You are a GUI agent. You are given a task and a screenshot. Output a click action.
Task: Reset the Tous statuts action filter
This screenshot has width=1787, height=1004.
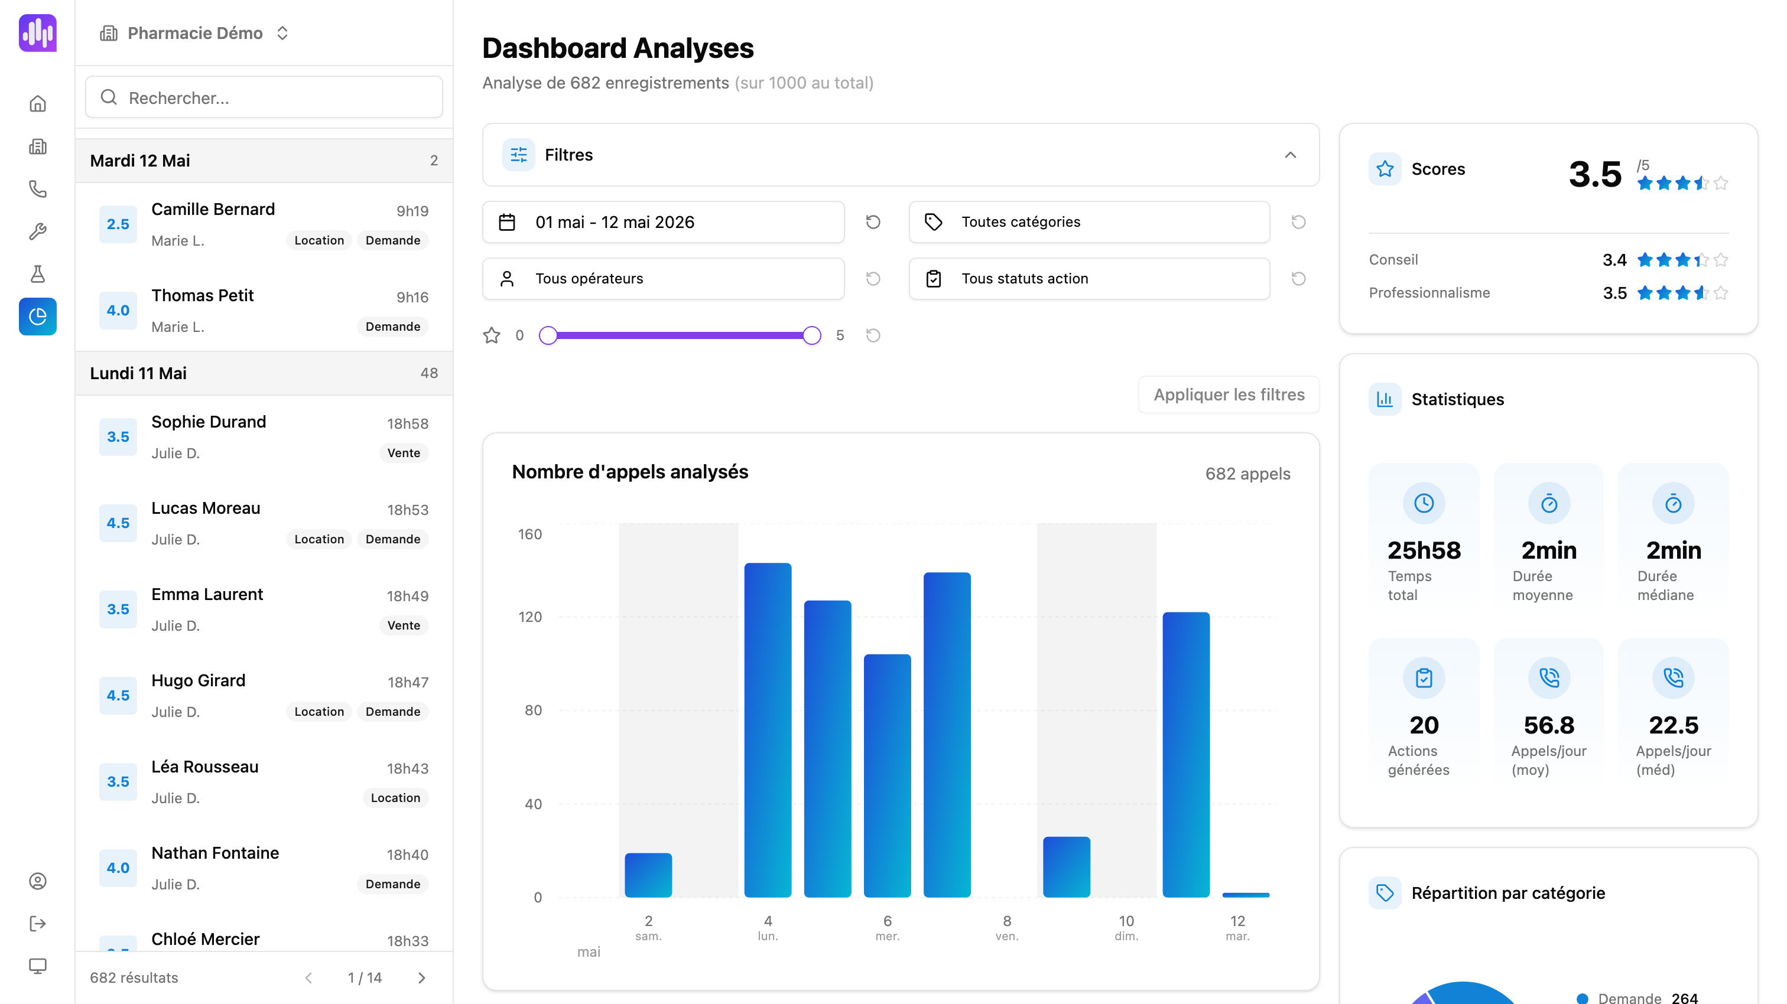[1299, 279]
